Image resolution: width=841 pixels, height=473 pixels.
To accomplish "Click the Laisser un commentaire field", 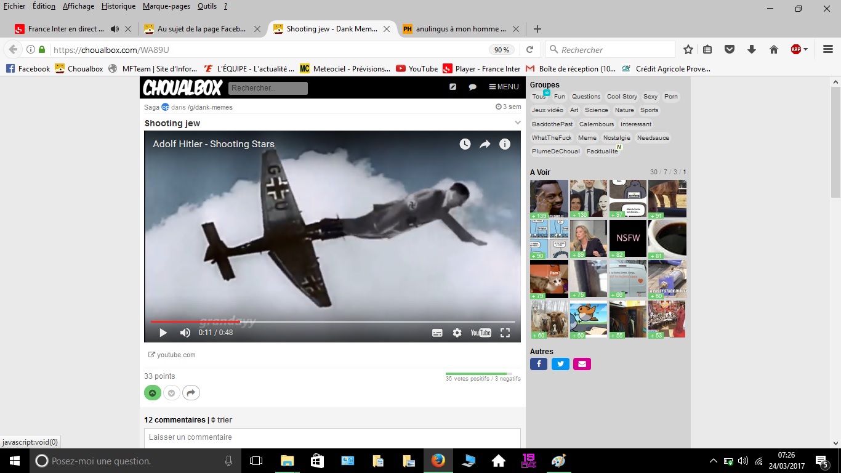I will (x=332, y=437).
